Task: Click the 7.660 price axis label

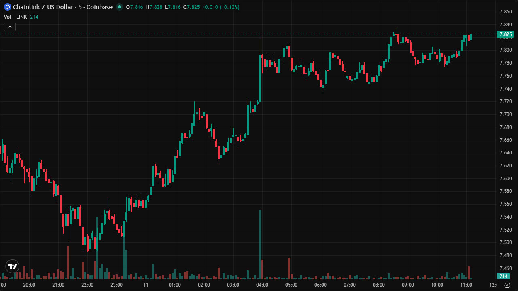Action: 505,140
